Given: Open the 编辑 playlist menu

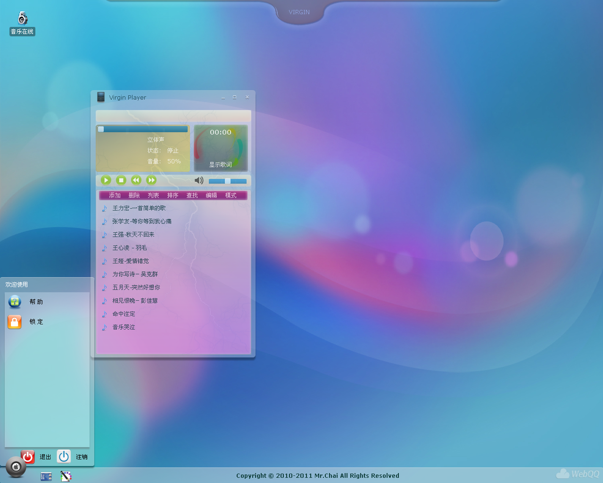Looking at the screenshot, I should click(211, 195).
